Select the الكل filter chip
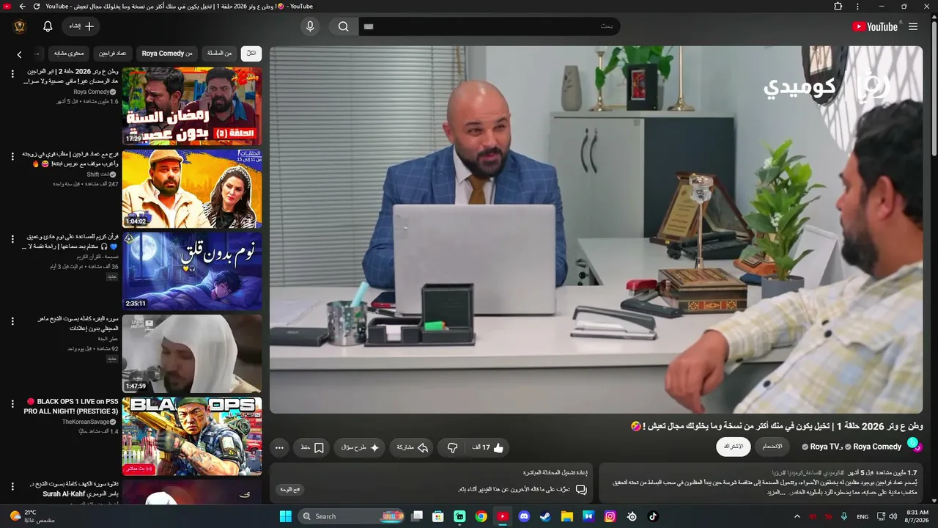This screenshot has width=938, height=528. coord(251,54)
